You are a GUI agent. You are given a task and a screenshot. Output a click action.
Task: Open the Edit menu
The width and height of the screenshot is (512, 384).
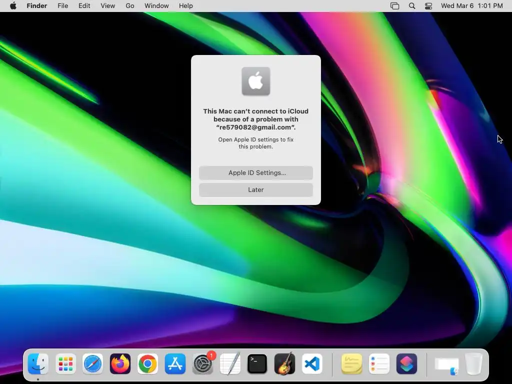(84, 6)
